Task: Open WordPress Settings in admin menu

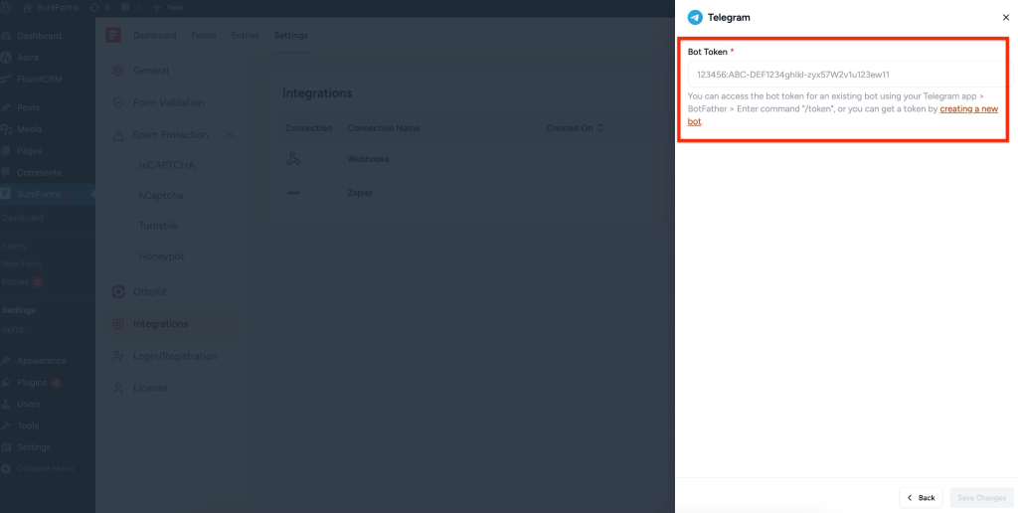Action: tap(34, 447)
